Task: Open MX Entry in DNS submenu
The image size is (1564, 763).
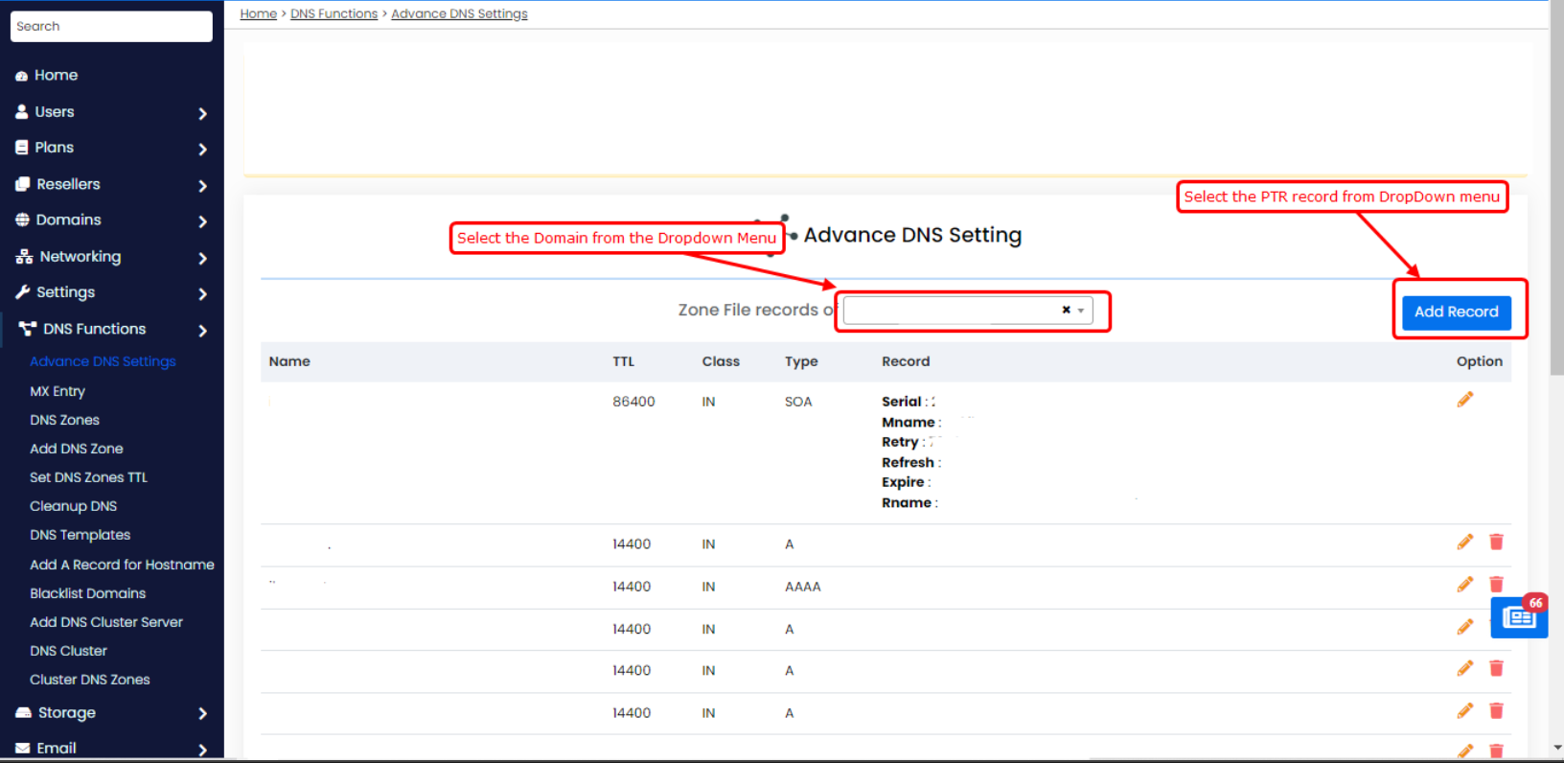Action: [57, 391]
